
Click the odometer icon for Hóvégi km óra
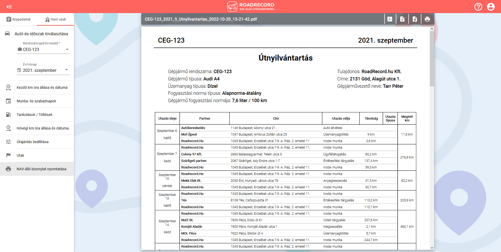(x=8, y=128)
